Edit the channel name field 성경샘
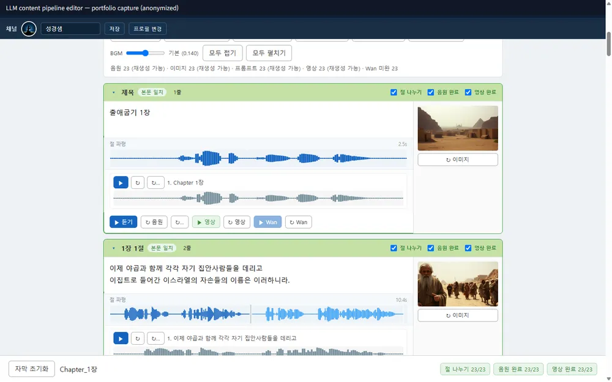612x382 pixels. coord(70,29)
